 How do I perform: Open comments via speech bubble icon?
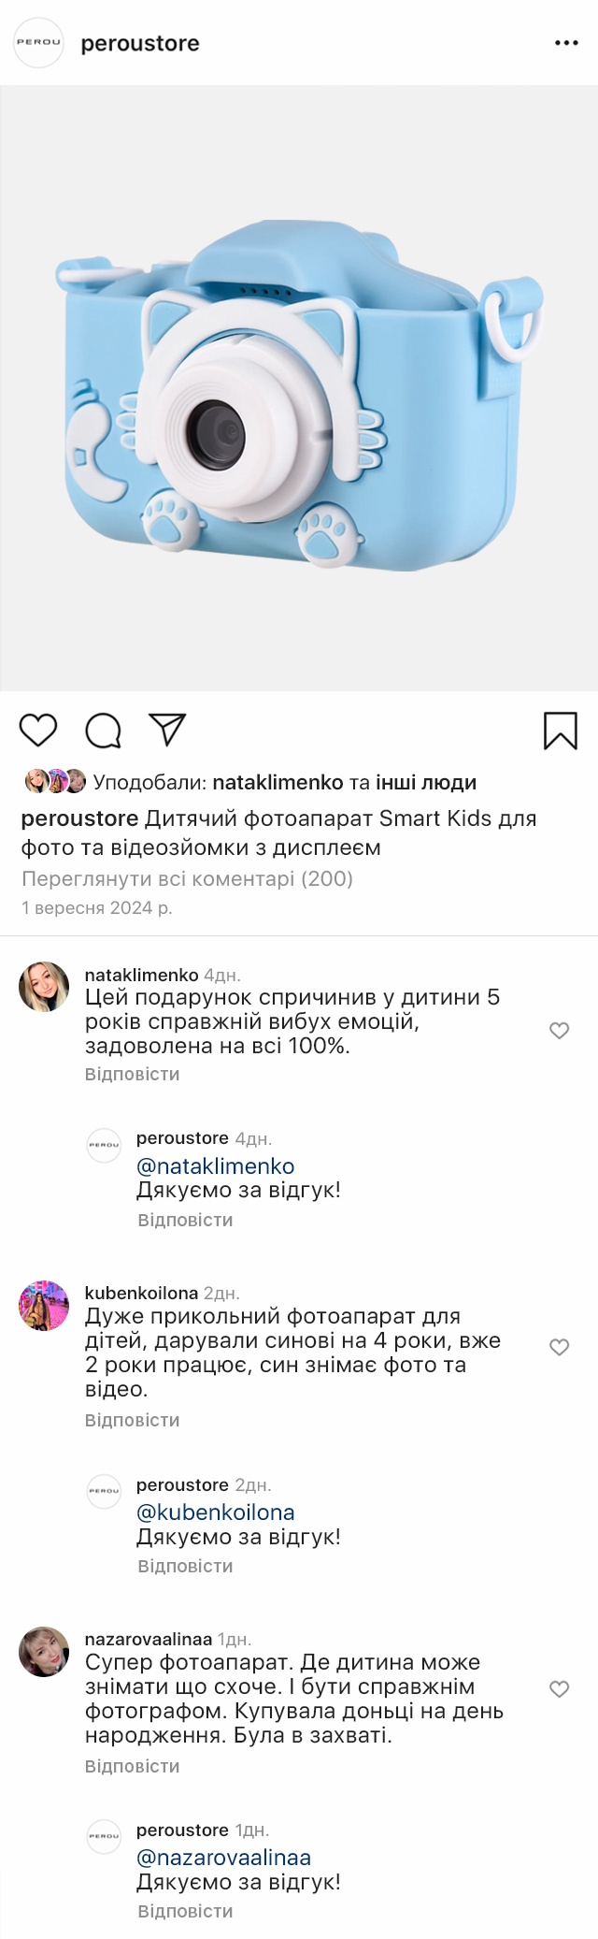click(x=103, y=731)
